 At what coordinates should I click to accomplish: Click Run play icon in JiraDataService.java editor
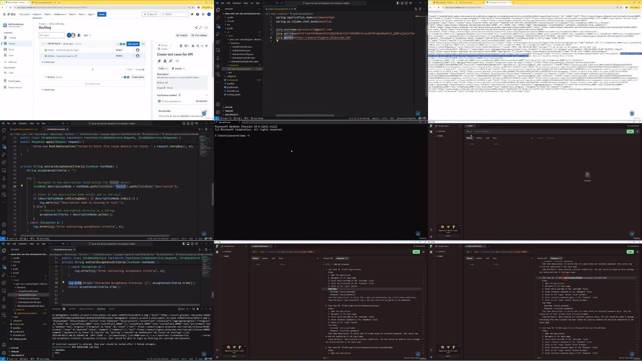200,129
